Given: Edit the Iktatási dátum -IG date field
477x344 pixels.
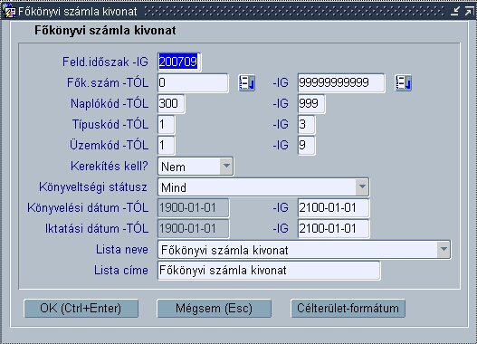Looking at the screenshot, I should [x=333, y=229].
